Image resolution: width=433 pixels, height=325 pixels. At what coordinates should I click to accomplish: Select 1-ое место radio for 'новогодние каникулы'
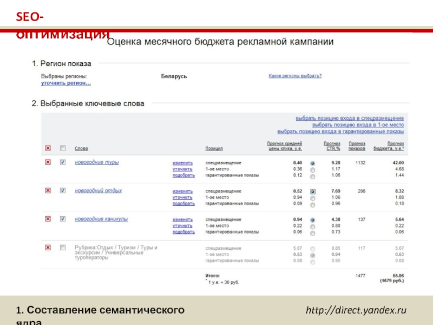[313, 227]
